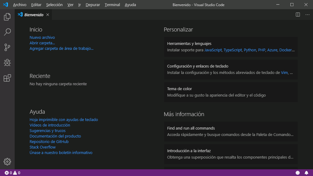Viewport: 313px width, 176px height.
Task: Open the Stack Overflow link
Action: pos(42,147)
